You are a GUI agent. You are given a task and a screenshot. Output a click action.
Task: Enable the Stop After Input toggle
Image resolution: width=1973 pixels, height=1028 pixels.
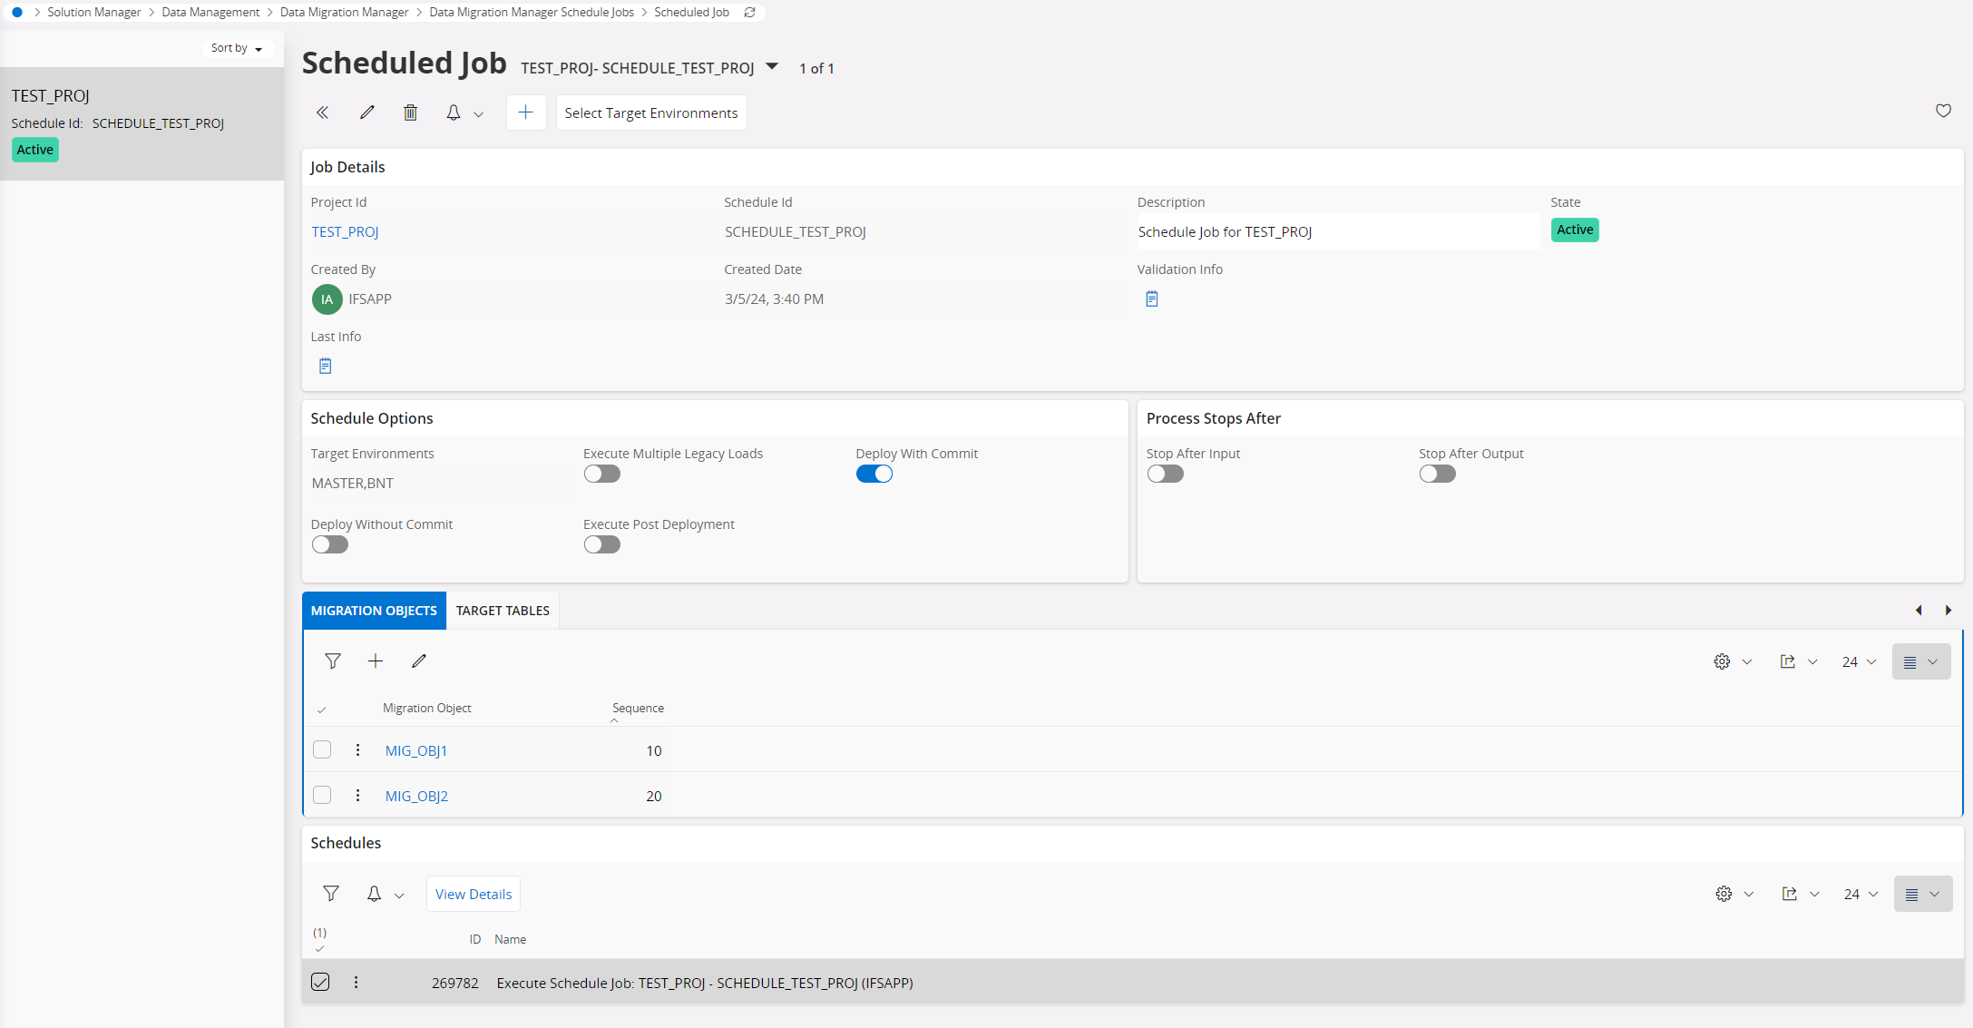point(1165,474)
